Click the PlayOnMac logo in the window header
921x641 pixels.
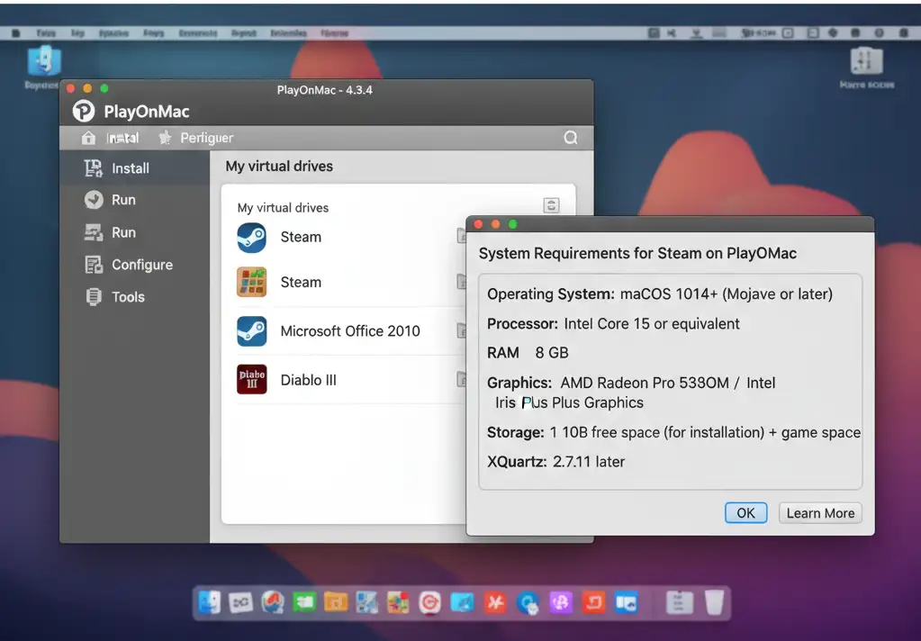click(x=84, y=110)
